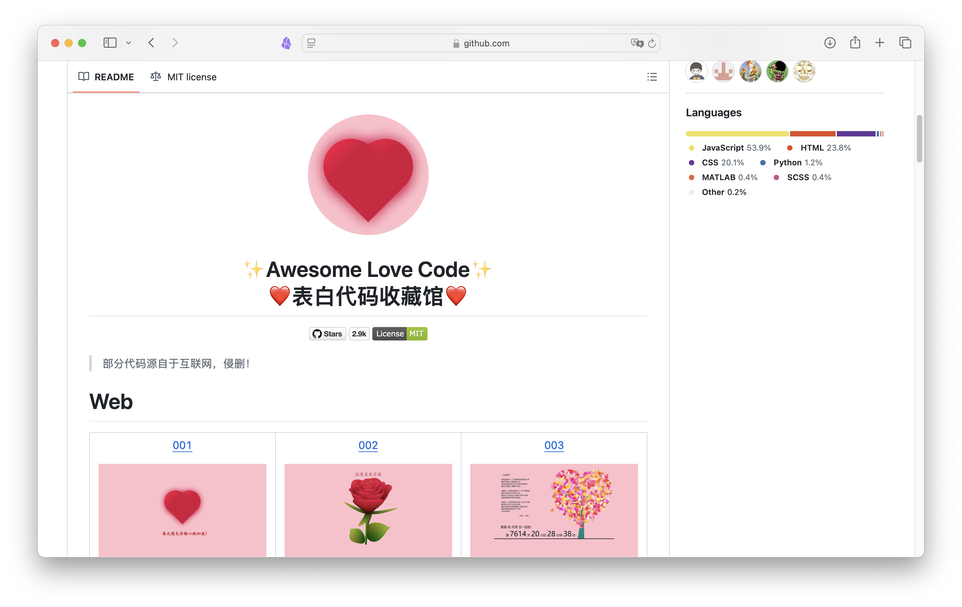Screen dimensions: 962x607
Task: Click the purple extension icon by the address bar
Action: coord(286,43)
